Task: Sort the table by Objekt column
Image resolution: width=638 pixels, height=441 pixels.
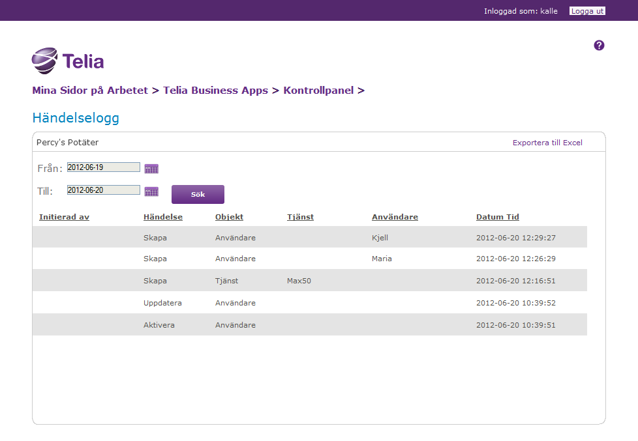Action: click(229, 217)
